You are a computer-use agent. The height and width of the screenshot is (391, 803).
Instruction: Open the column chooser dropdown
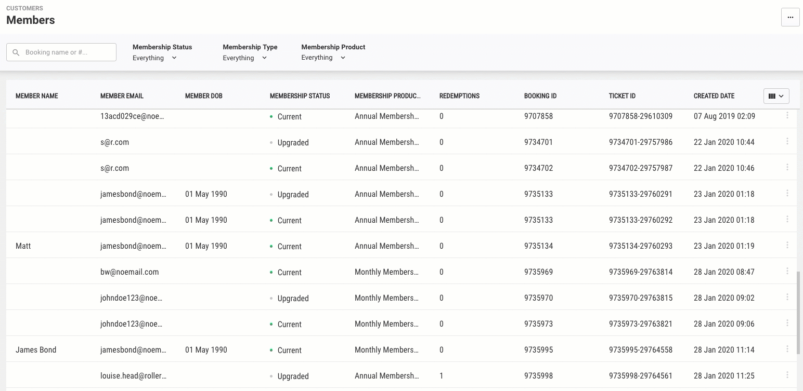[776, 96]
